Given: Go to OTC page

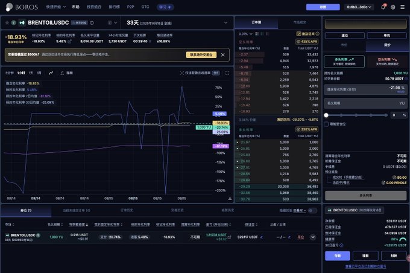Looking at the screenshot, I should pyautogui.click(x=145, y=7).
